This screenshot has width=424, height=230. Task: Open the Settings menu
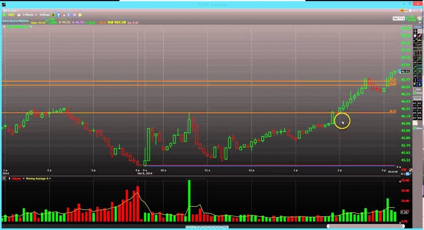pyautogui.click(x=45, y=14)
